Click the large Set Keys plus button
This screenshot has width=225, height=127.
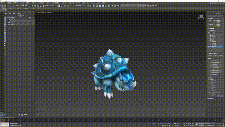pyautogui.click(x=197, y=125)
